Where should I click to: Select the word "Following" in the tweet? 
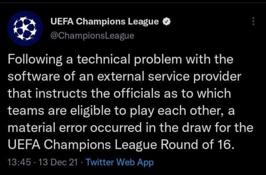[x=35, y=60]
